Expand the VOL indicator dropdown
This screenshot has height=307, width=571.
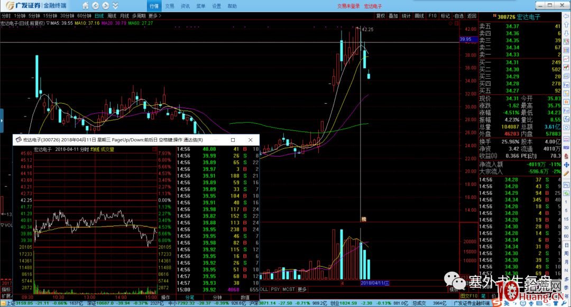pyautogui.click(x=2, y=225)
